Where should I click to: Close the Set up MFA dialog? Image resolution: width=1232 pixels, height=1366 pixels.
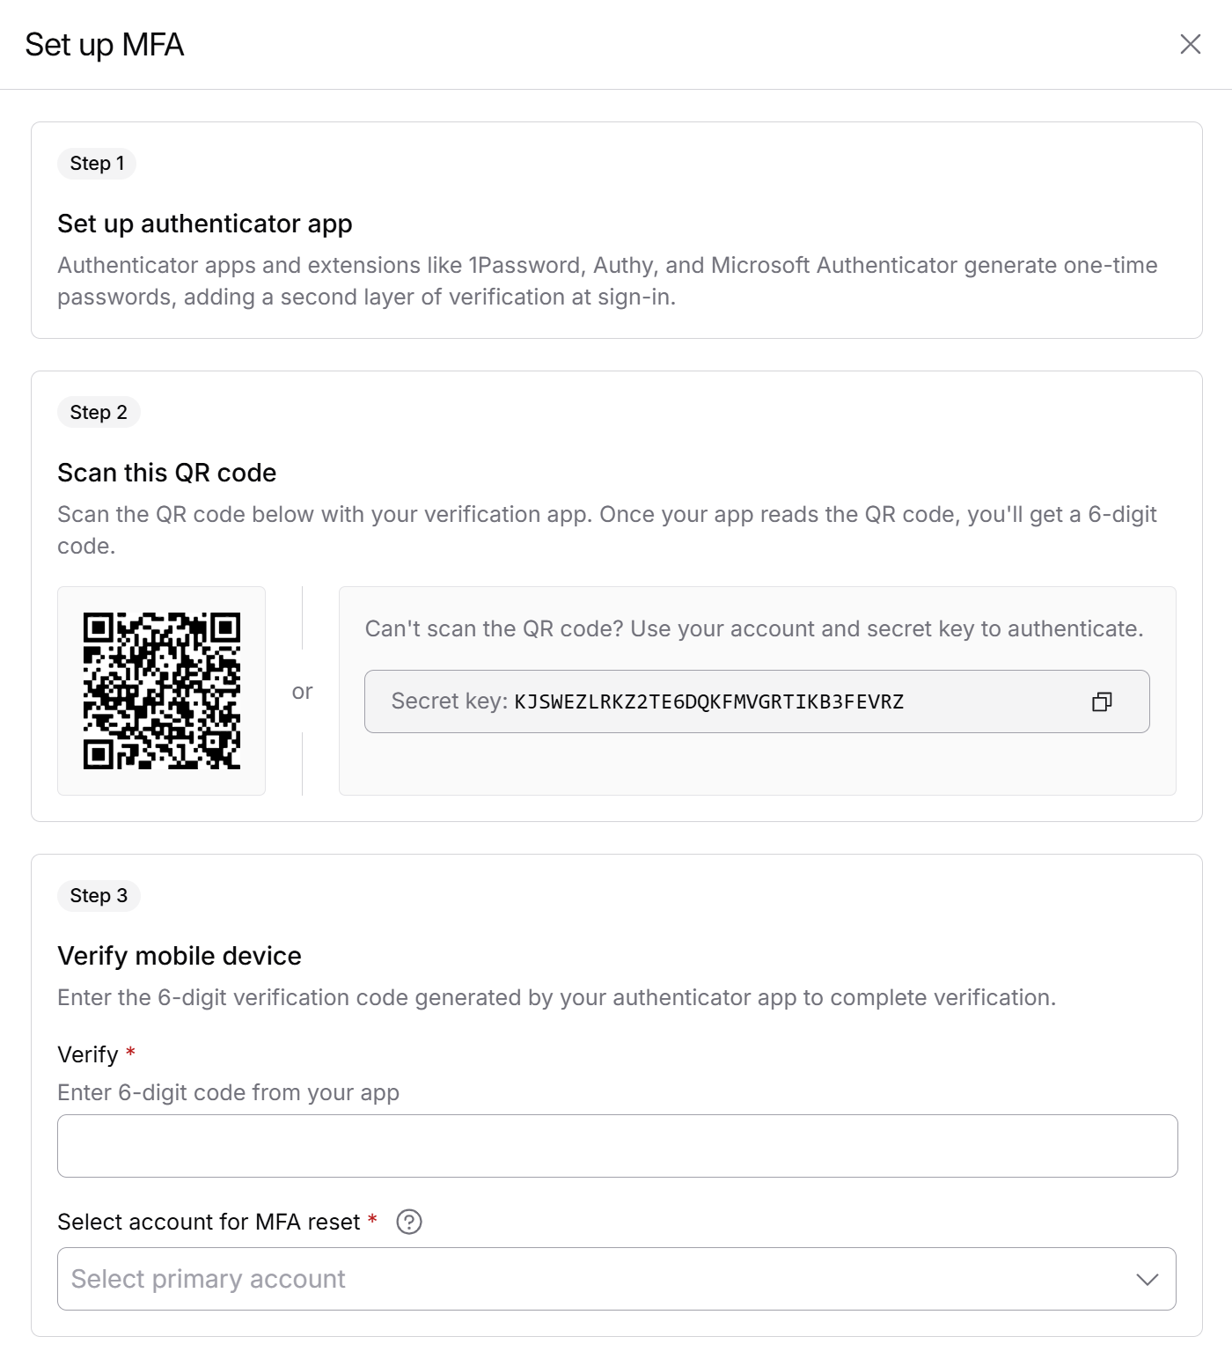[1191, 44]
